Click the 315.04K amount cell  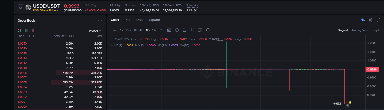(x=68, y=73)
